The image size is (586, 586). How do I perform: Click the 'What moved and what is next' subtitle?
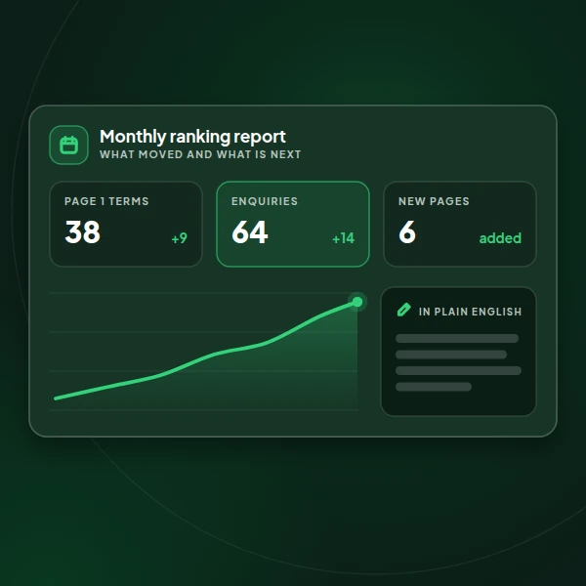point(200,154)
